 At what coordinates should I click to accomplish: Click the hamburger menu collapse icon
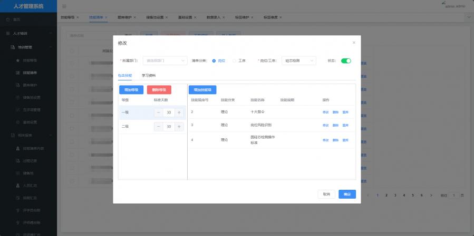point(64,6)
